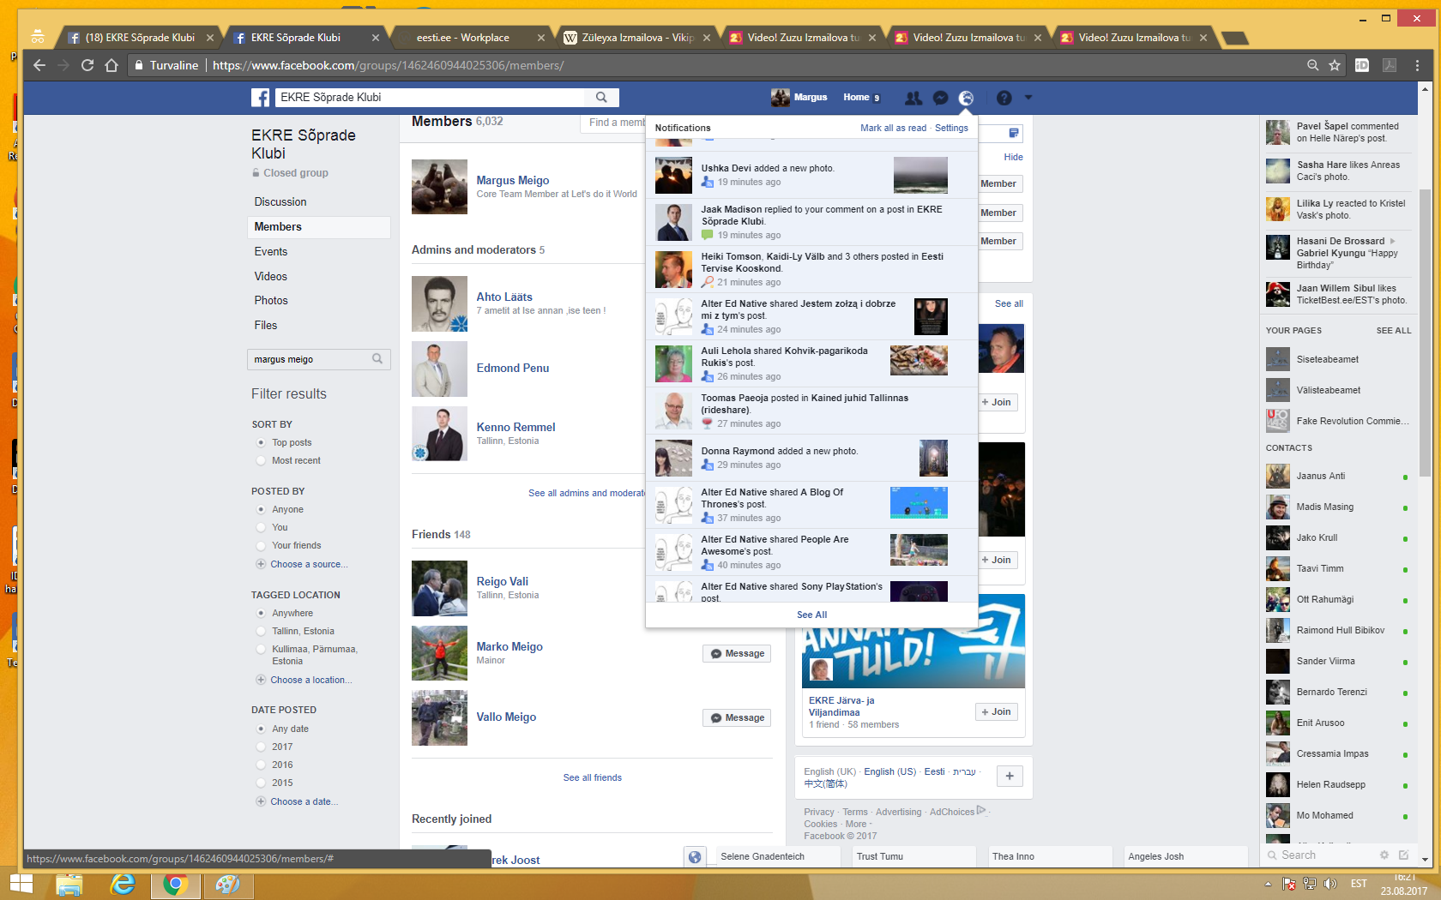Image resolution: width=1441 pixels, height=900 pixels.
Task: Click the Chrome icon in the taskbar
Action: pos(176,884)
